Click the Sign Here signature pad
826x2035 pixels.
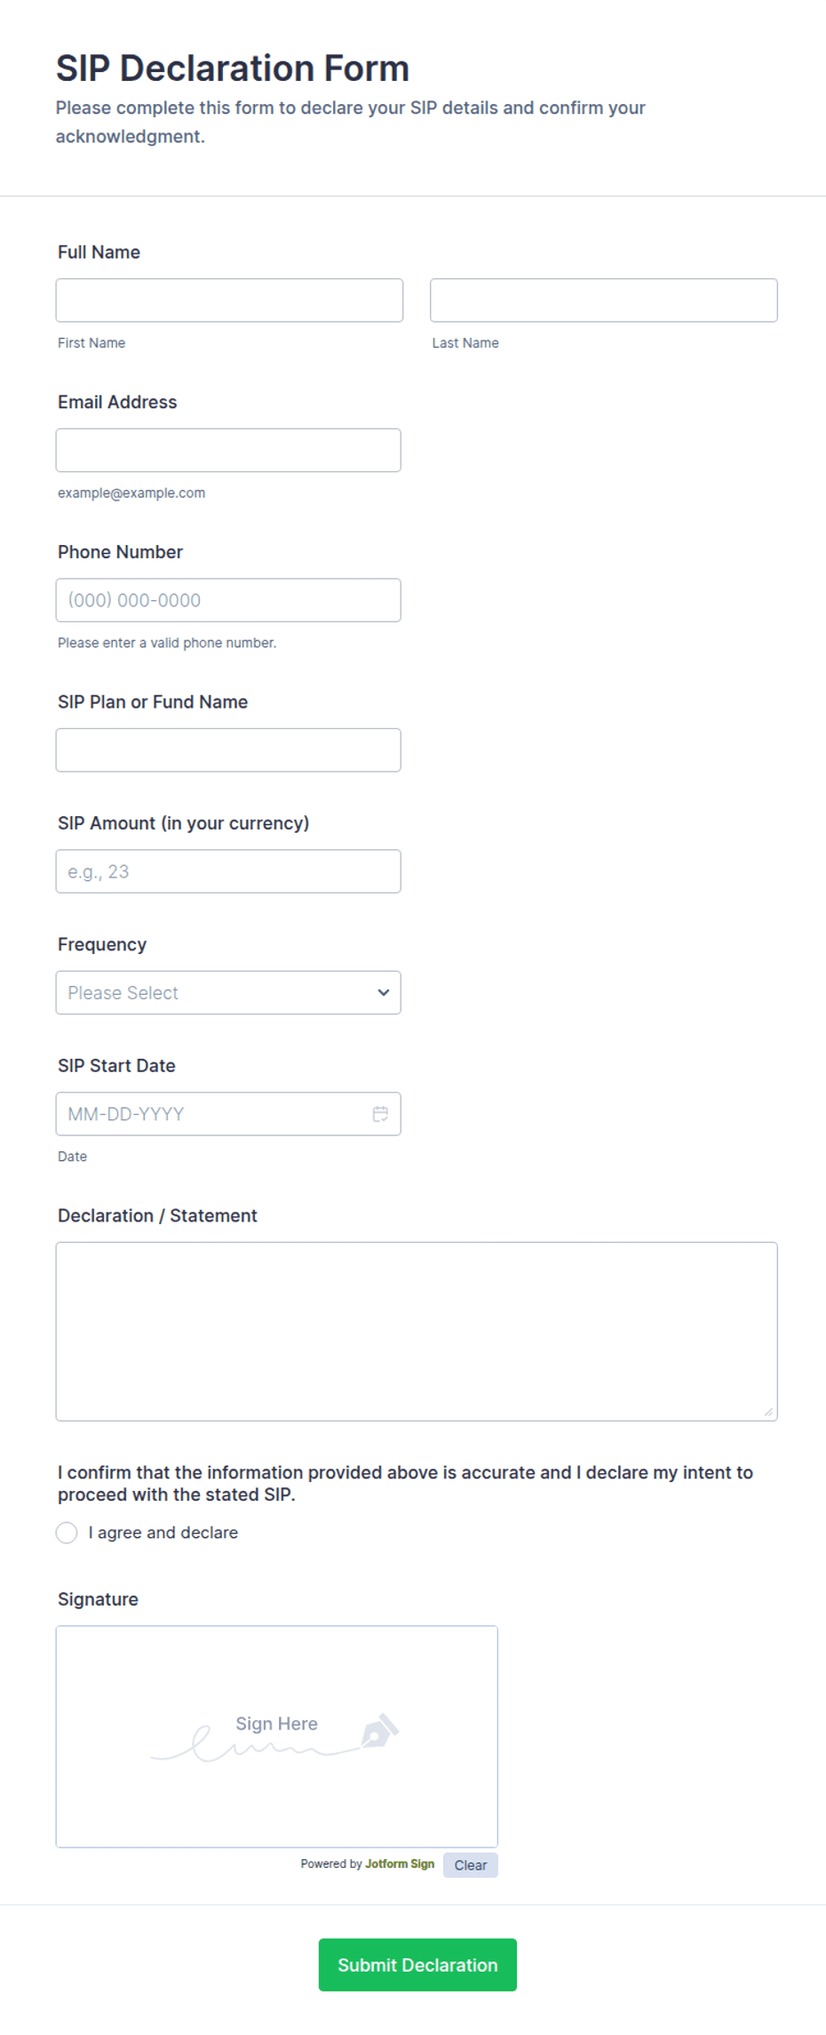[x=277, y=1736]
